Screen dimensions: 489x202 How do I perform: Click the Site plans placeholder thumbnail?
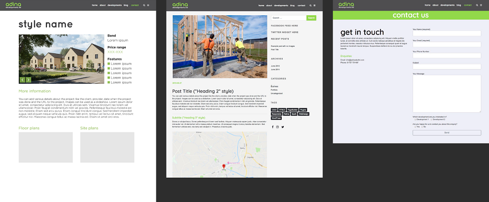tap(107, 147)
